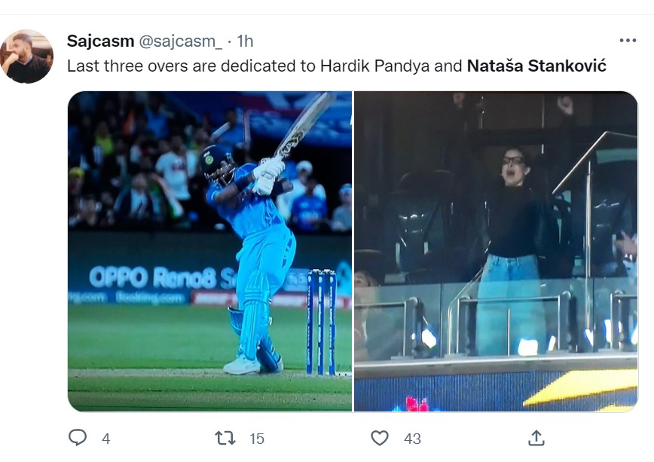Click the retweet count 15
Screen dimensions: 654x462
pos(257,439)
